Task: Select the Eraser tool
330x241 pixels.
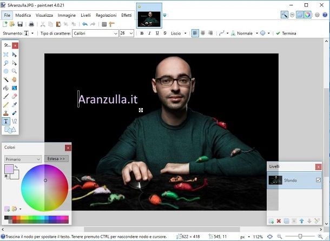Action: pos(14,96)
